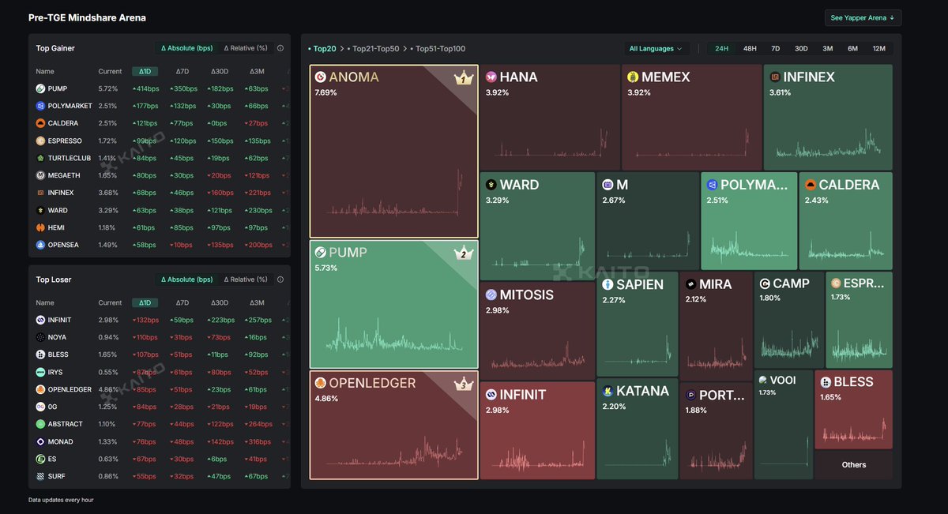Screen dimensions: 948x514
Task: Click the MEGAETH icon in the Top Gainer list
Action: pyautogui.click(x=40, y=175)
